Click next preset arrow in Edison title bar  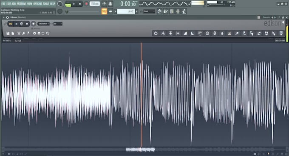point(275,17)
